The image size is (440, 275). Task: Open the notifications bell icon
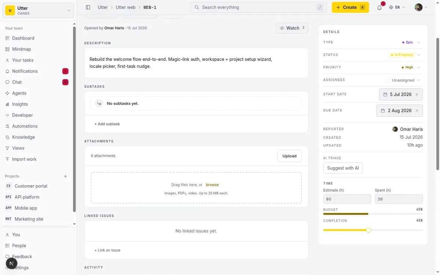379,7
